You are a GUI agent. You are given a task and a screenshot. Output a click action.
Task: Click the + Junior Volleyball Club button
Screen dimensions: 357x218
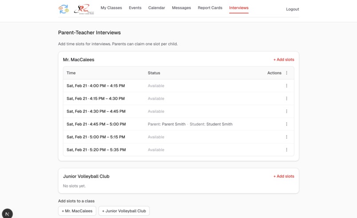tap(124, 211)
